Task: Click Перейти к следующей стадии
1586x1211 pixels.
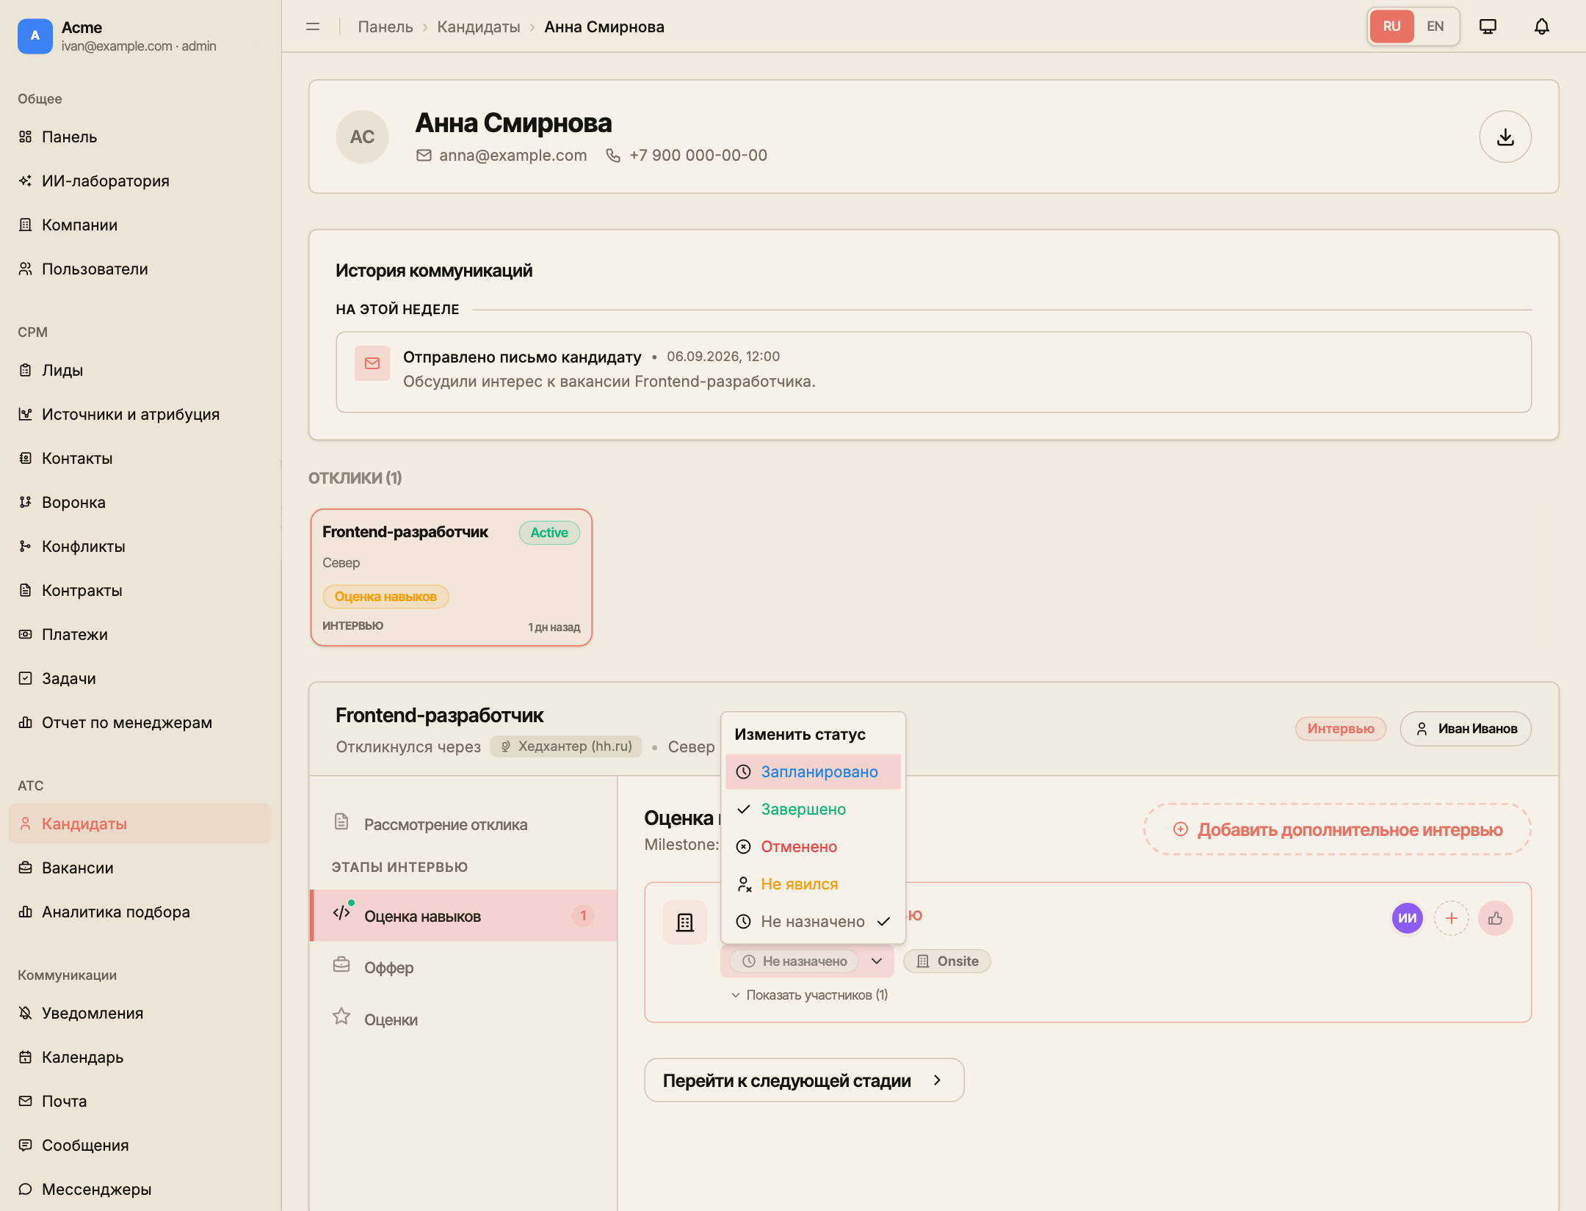Action: point(804,1080)
